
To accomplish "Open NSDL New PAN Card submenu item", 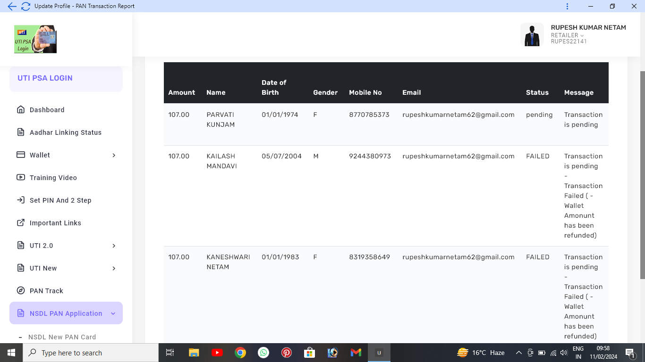I will (62, 337).
